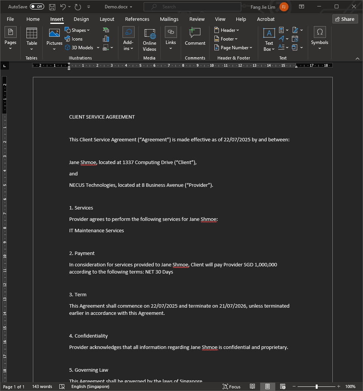Click the zoom slider handle

pyautogui.click(x=316, y=386)
